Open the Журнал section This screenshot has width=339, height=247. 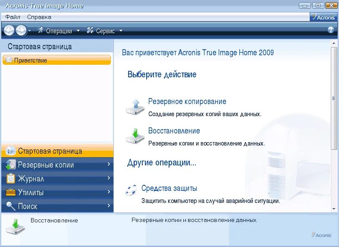(x=57, y=179)
